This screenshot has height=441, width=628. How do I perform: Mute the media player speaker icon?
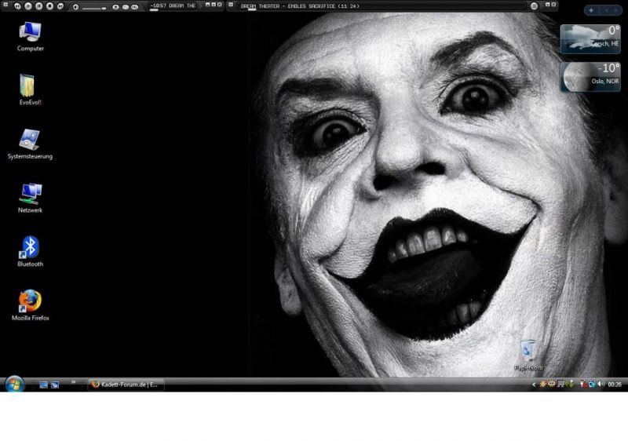pos(75,7)
